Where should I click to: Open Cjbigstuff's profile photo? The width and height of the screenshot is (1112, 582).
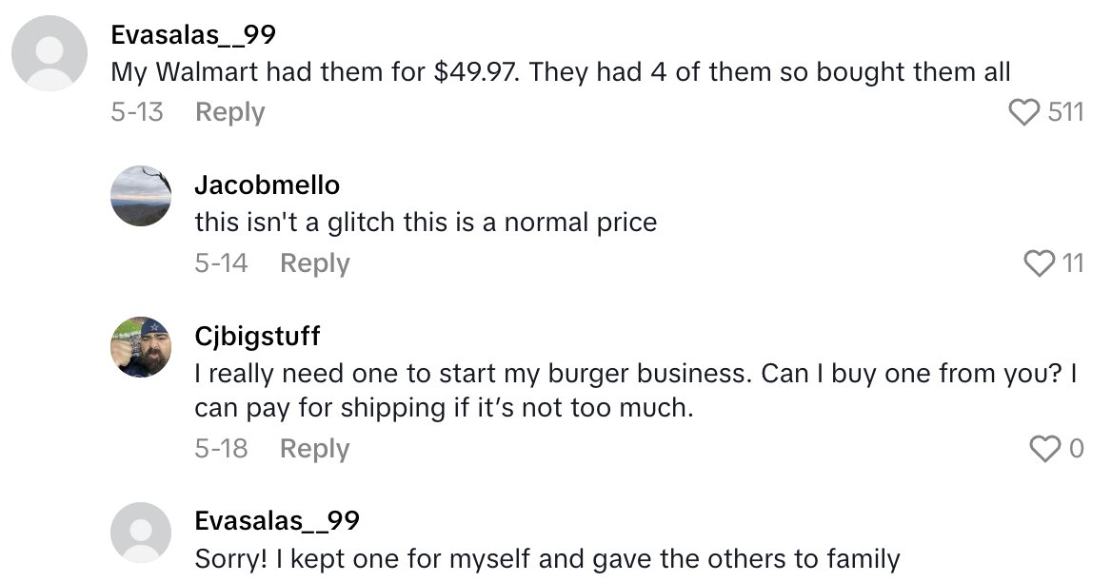(x=141, y=348)
